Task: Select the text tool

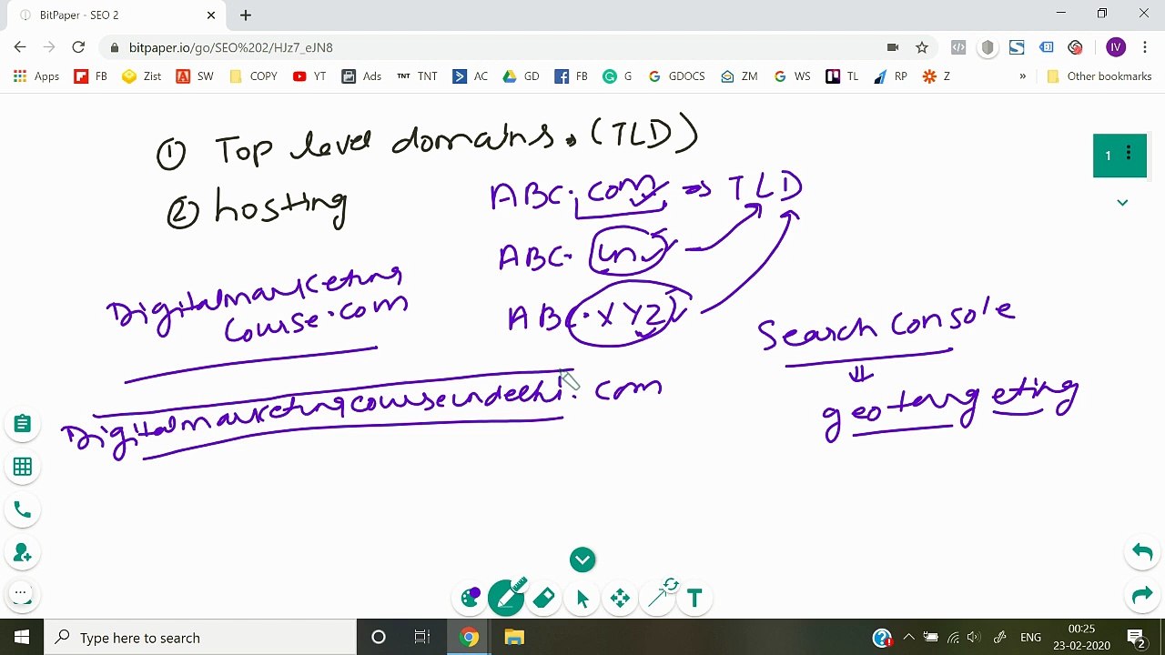Action: (694, 598)
